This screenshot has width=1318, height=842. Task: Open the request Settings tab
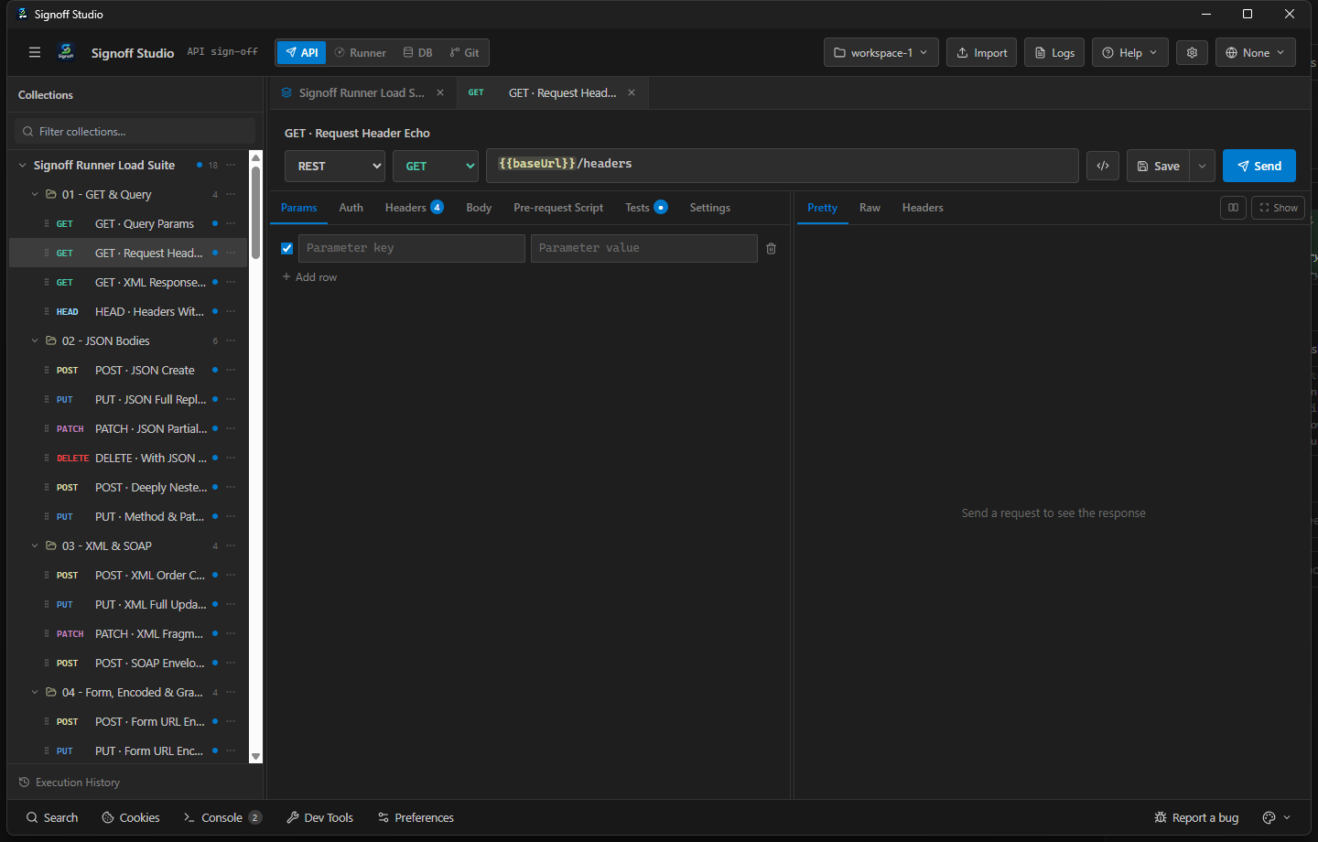tap(710, 208)
